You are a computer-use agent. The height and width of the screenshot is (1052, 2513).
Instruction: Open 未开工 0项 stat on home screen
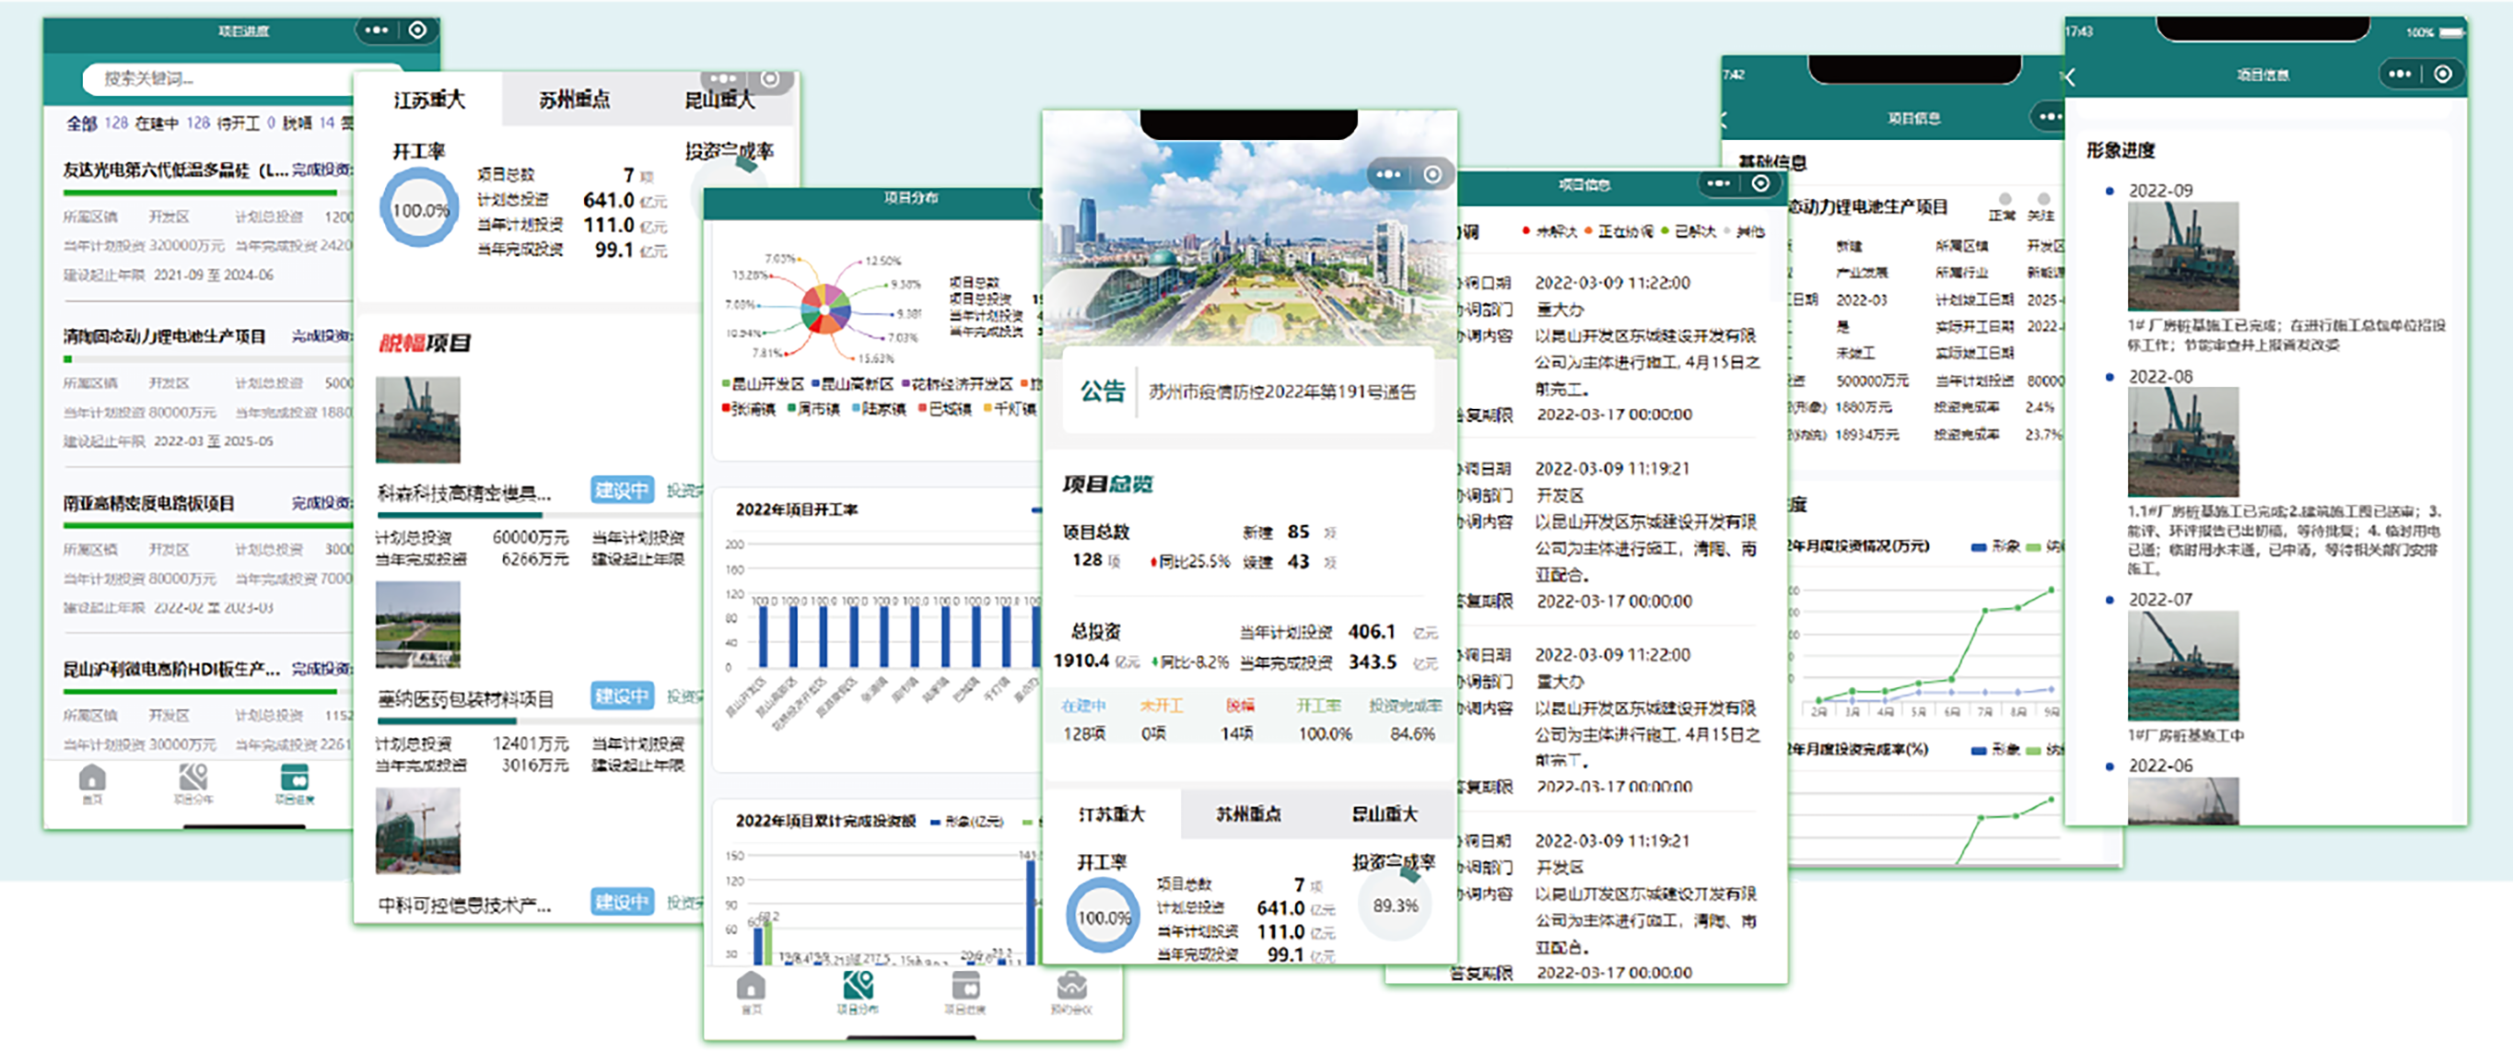coord(1161,719)
